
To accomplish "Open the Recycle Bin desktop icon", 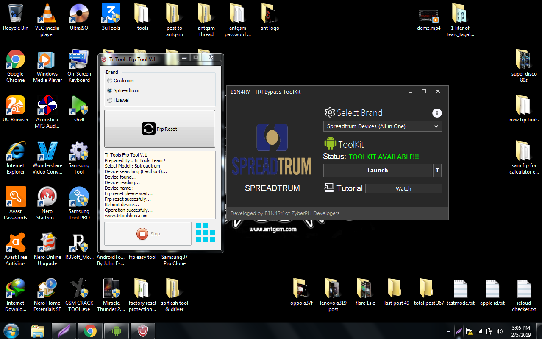I will (16, 17).
